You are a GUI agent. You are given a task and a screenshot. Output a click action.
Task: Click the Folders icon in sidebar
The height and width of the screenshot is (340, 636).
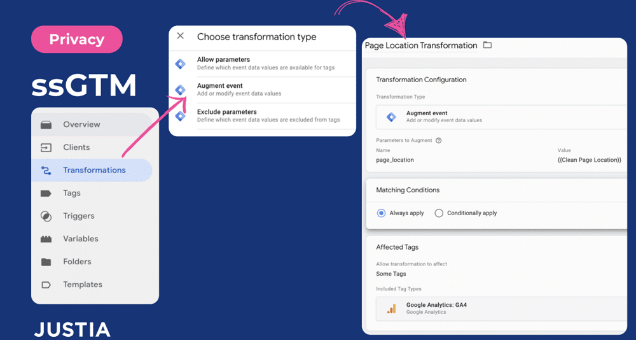point(46,262)
